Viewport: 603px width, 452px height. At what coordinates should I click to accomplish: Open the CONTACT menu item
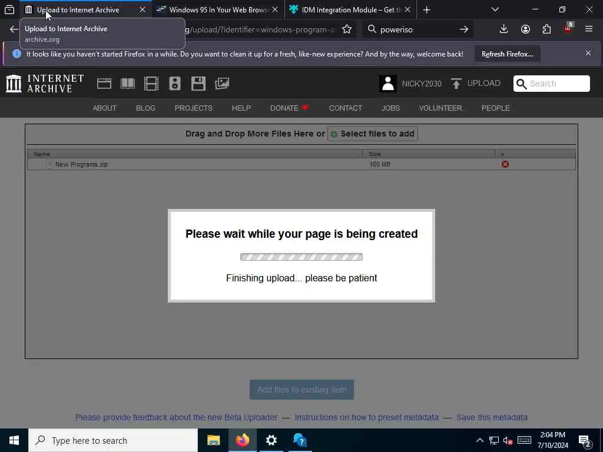[x=346, y=108]
